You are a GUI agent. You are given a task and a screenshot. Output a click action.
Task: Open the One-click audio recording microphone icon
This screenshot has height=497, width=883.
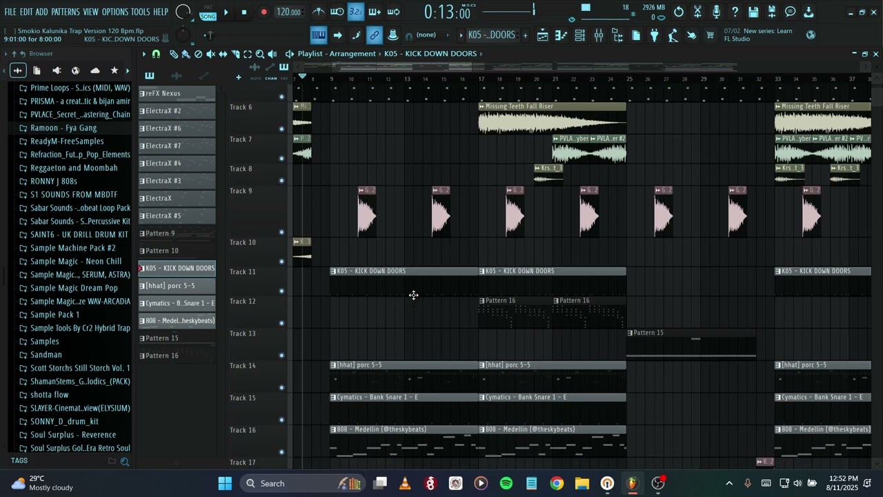[716, 12]
